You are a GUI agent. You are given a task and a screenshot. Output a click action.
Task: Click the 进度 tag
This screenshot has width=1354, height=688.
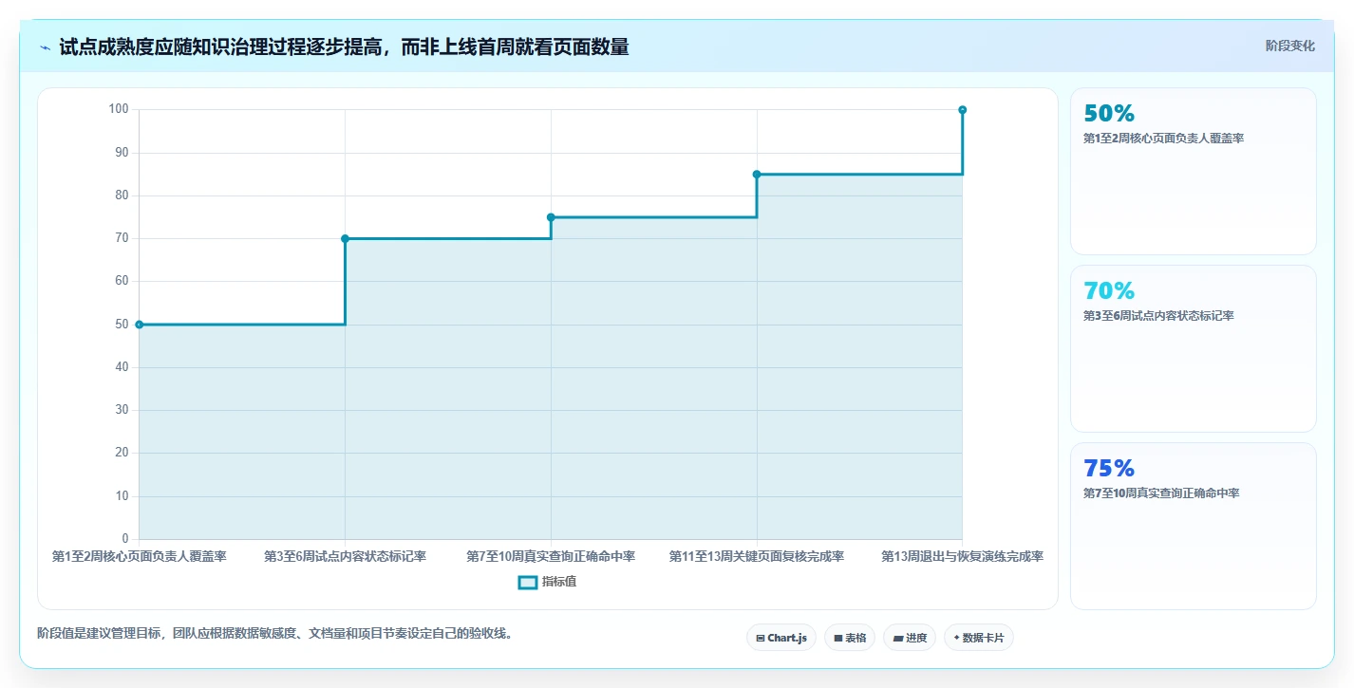point(910,638)
